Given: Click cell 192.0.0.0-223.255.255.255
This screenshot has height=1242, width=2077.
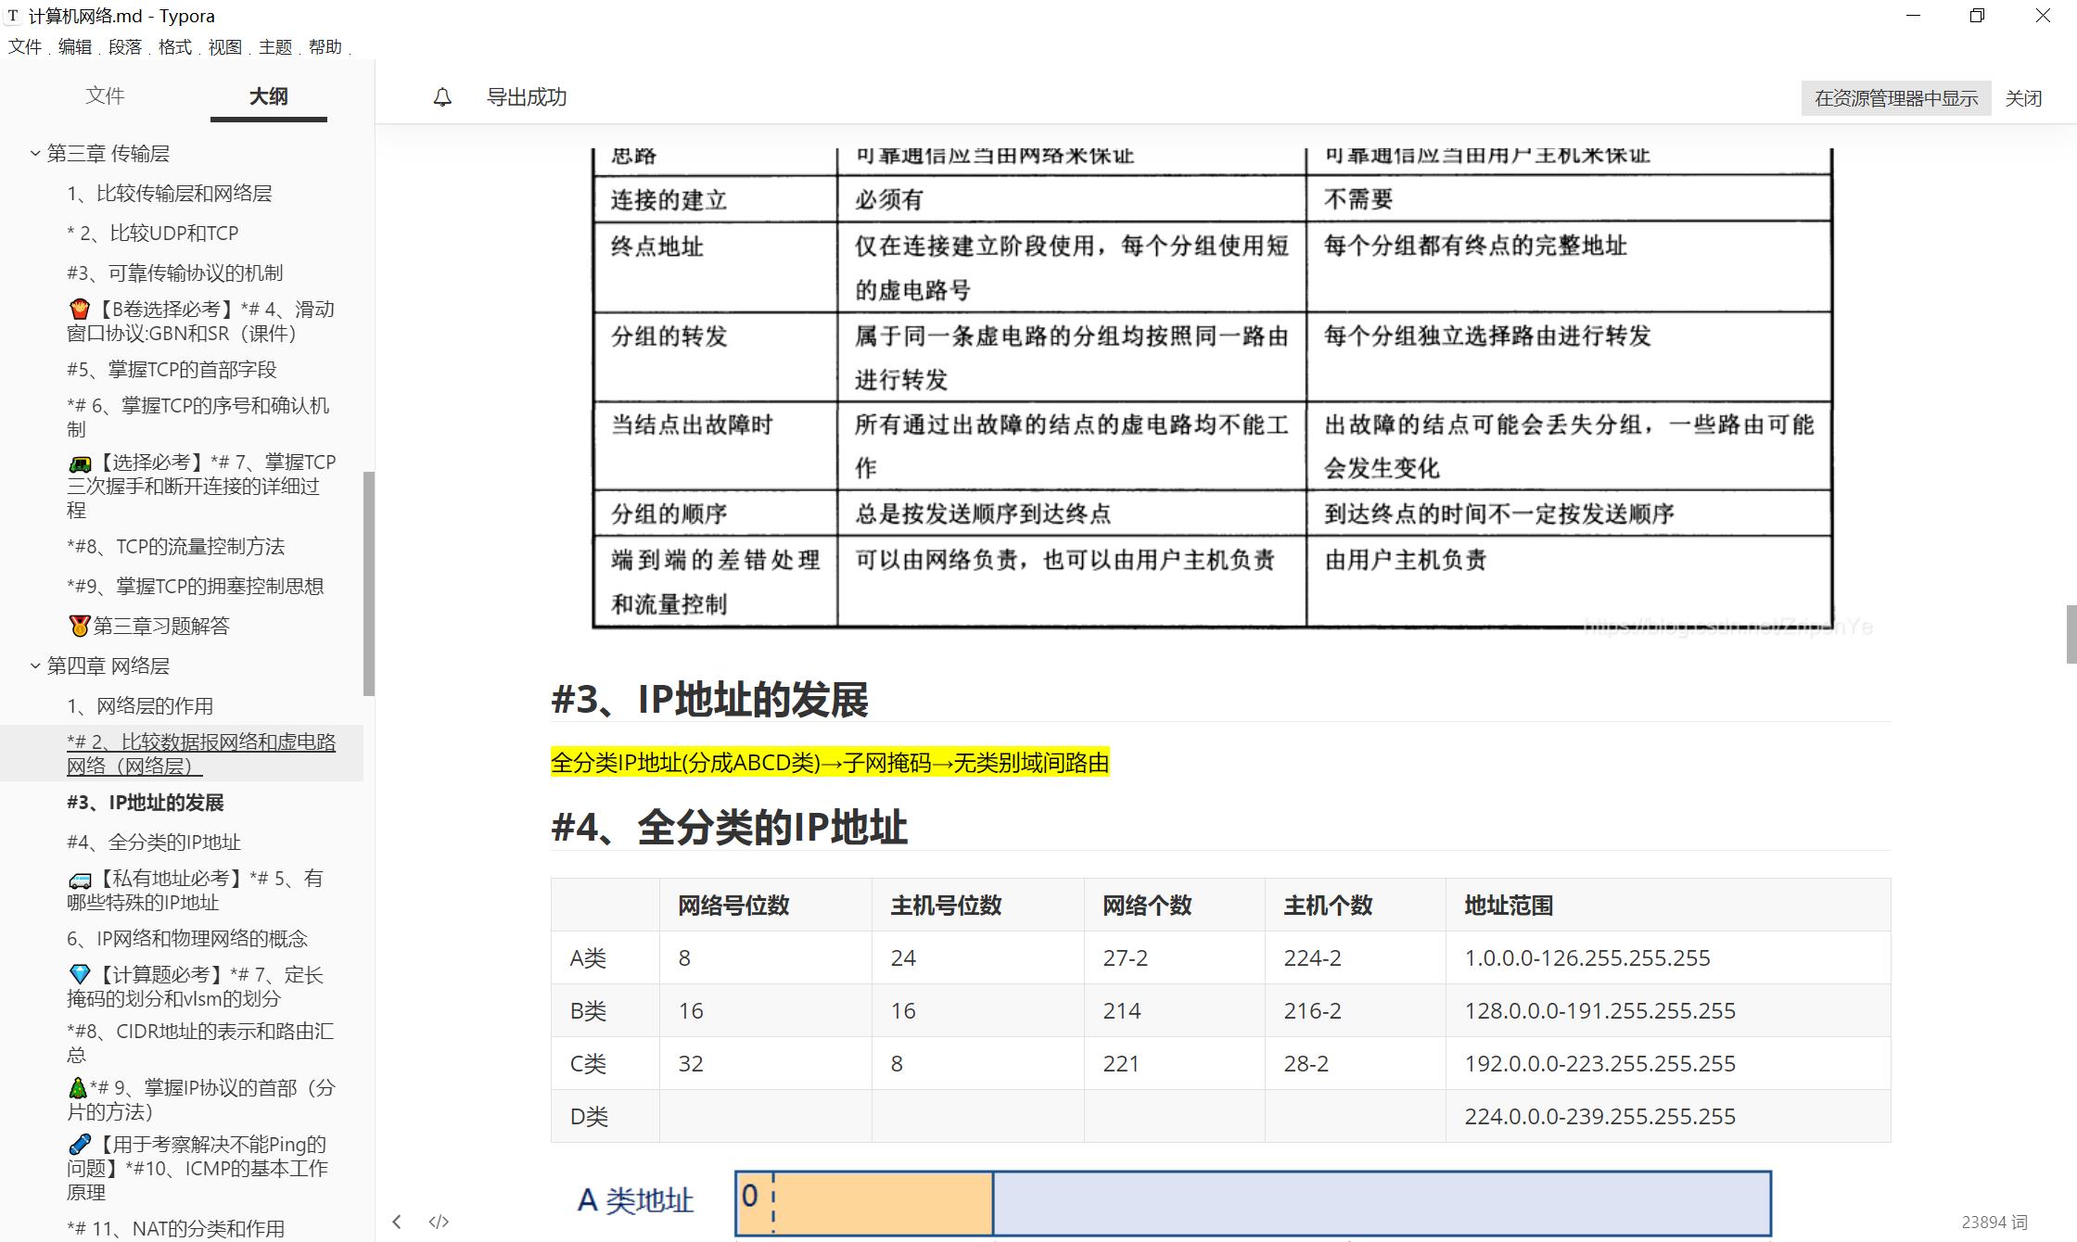Looking at the screenshot, I should (x=1668, y=1064).
